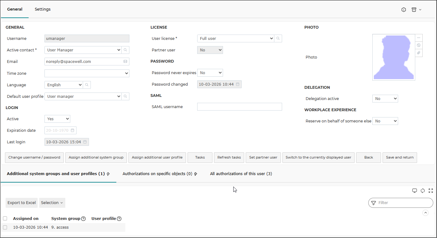Click the search icon beside Default user profile
This screenshot has width=437, height=238.
(125, 96)
